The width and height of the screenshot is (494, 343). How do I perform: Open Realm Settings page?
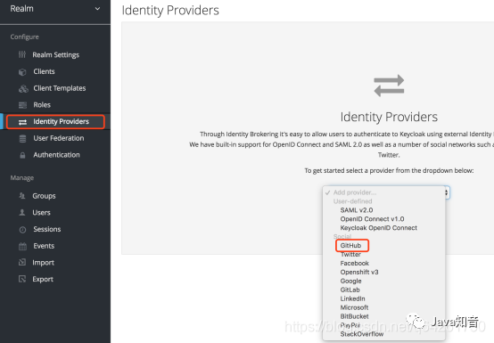pos(55,55)
